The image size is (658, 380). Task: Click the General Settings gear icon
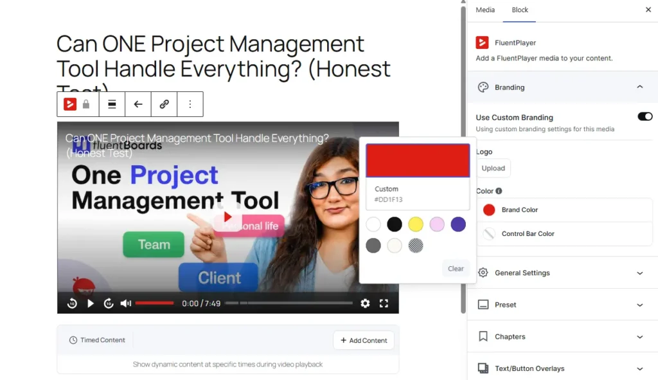click(x=483, y=273)
